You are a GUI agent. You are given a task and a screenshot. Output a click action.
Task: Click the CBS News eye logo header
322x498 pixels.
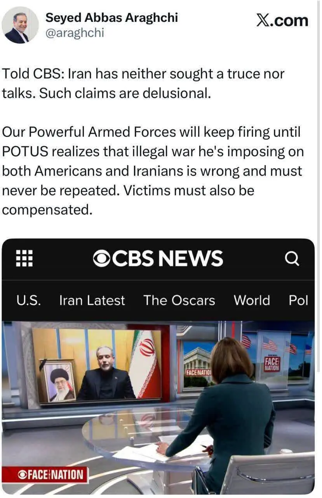click(x=158, y=258)
